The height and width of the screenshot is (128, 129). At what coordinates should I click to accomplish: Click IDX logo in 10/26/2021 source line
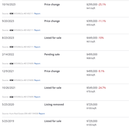11,97
